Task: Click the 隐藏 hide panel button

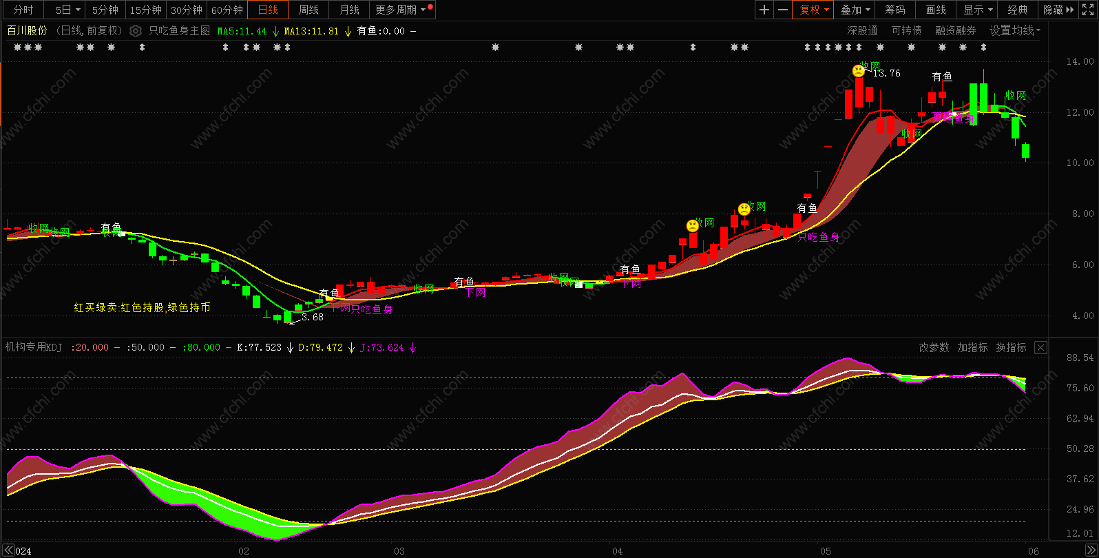Action: tap(1058, 10)
